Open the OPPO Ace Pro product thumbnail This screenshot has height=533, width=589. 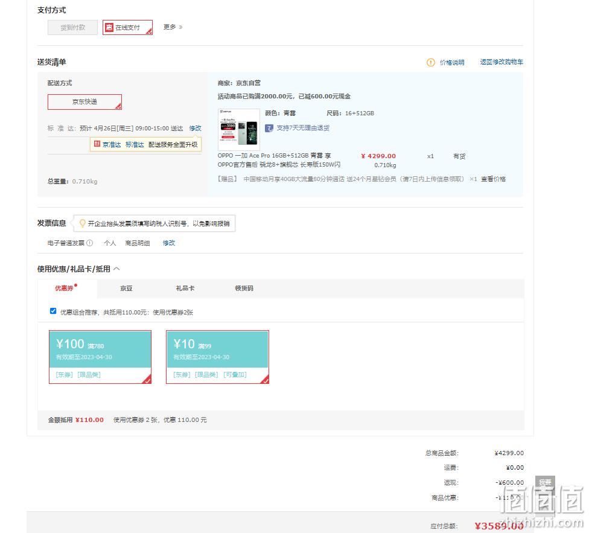coord(239,130)
